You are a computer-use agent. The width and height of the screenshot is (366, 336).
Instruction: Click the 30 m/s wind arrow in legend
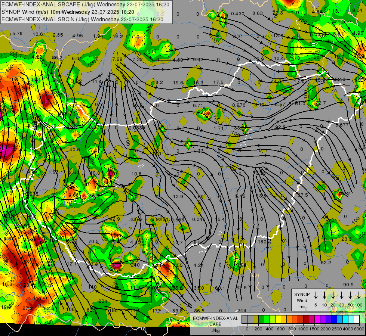point(342,295)
